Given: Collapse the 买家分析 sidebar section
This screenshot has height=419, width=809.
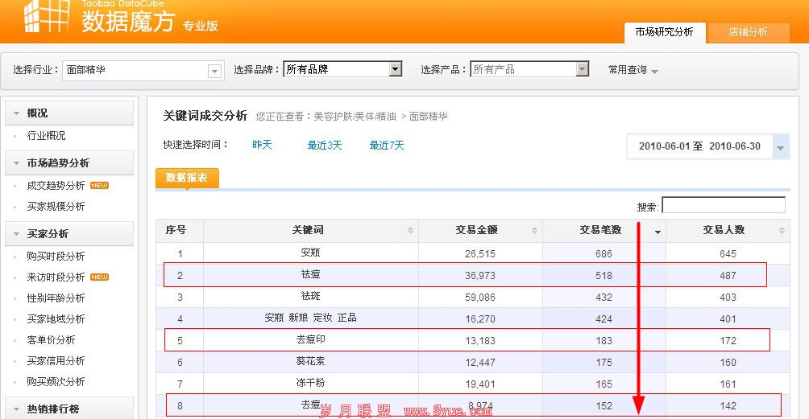Looking at the screenshot, I should pos(16,234).
